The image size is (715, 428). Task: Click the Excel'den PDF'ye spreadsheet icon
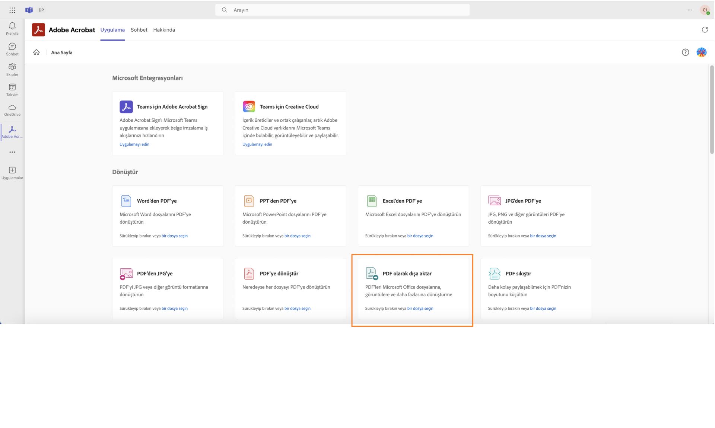372,201
